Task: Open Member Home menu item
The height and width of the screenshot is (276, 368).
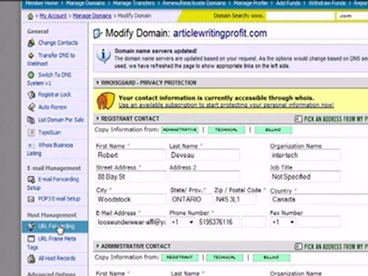Action: [x=41, y=3]
